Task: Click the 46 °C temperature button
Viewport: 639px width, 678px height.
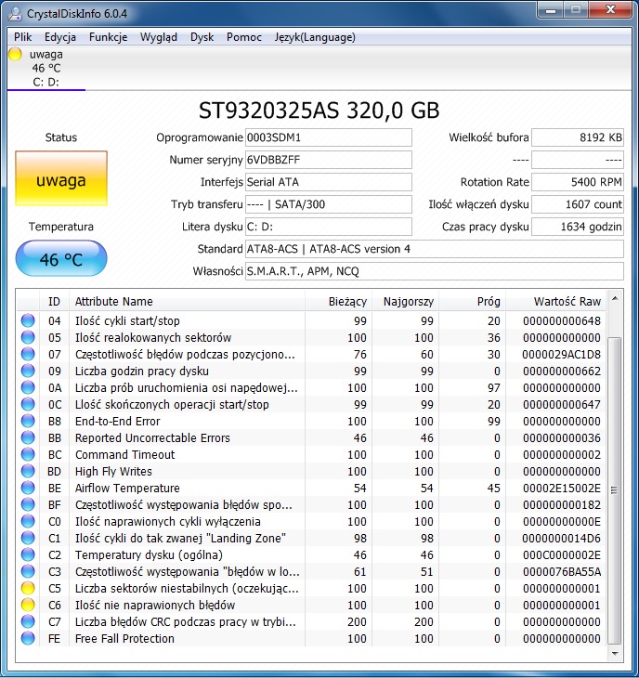Action: [61, 259]
